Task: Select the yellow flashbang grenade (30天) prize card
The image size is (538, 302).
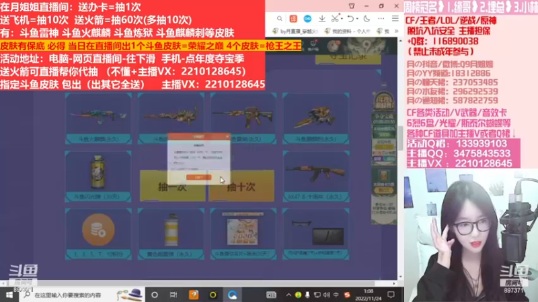Action: 98,176
